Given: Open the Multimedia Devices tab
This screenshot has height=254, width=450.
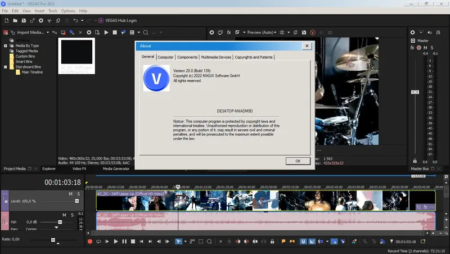Looking at the screenshot, I should point(216,57).
